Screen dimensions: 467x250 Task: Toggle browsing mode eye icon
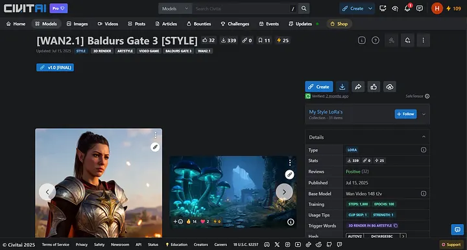[x=395, y=8]
